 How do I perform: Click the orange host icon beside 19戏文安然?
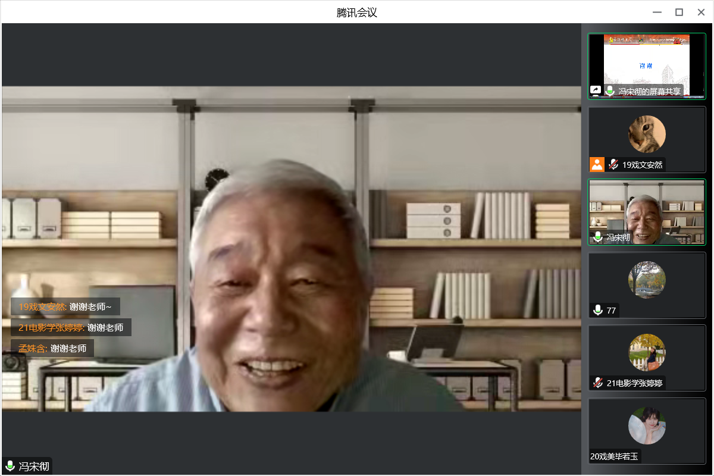[x=597, y=164]
